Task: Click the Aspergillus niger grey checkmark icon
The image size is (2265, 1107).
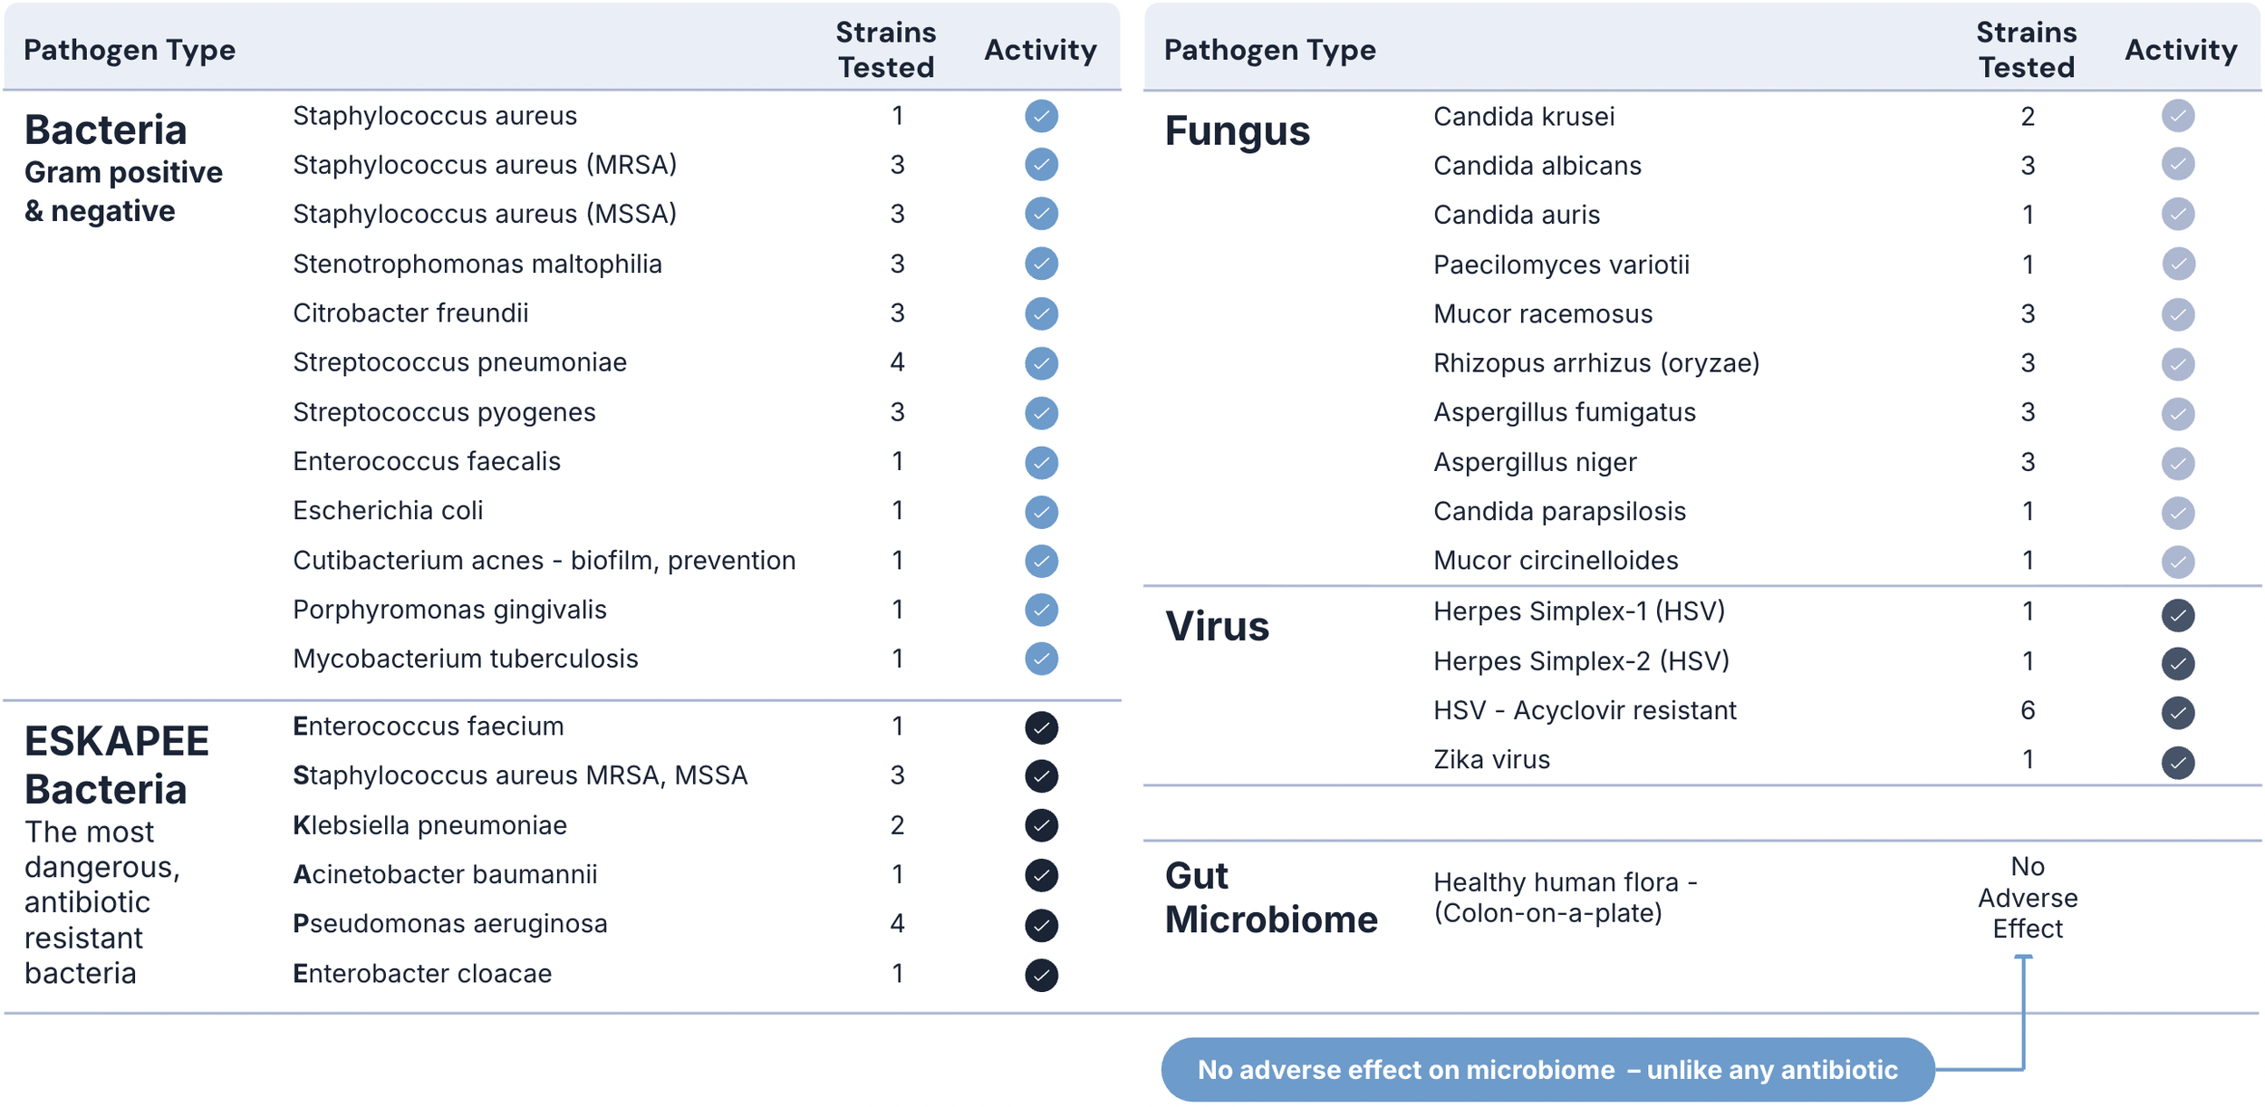Action: (2177, 463)
